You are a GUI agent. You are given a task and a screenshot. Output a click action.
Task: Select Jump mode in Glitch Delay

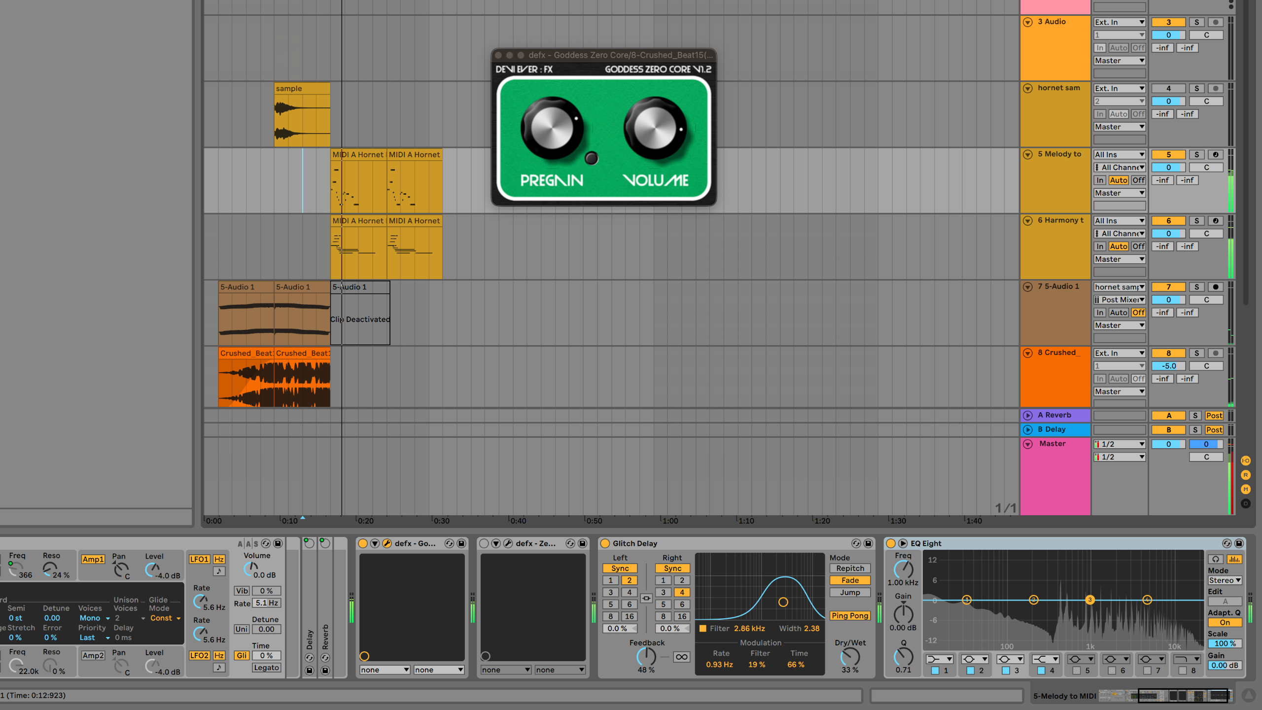850,593
